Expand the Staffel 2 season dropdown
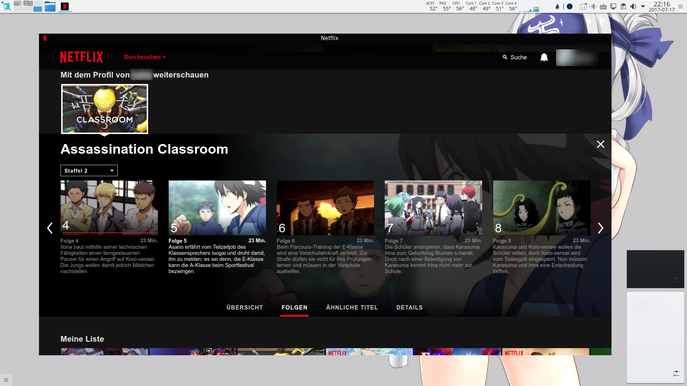Screen dimensions: 687x386 (x=89, y=170)
